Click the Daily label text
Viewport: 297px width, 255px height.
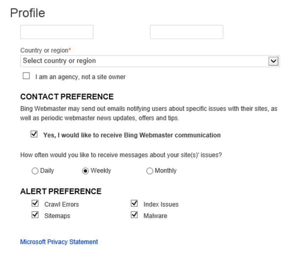coord(47,171)
